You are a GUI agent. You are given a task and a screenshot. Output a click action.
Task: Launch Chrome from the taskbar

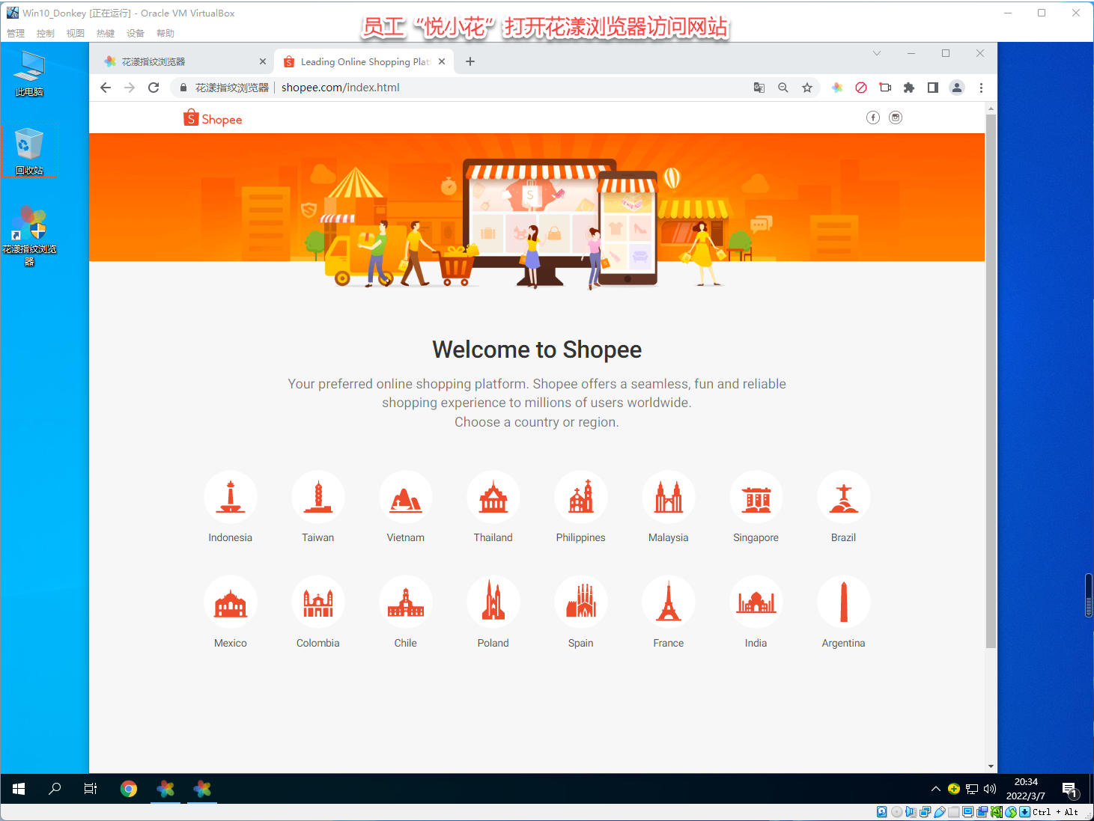coord(129,789)
